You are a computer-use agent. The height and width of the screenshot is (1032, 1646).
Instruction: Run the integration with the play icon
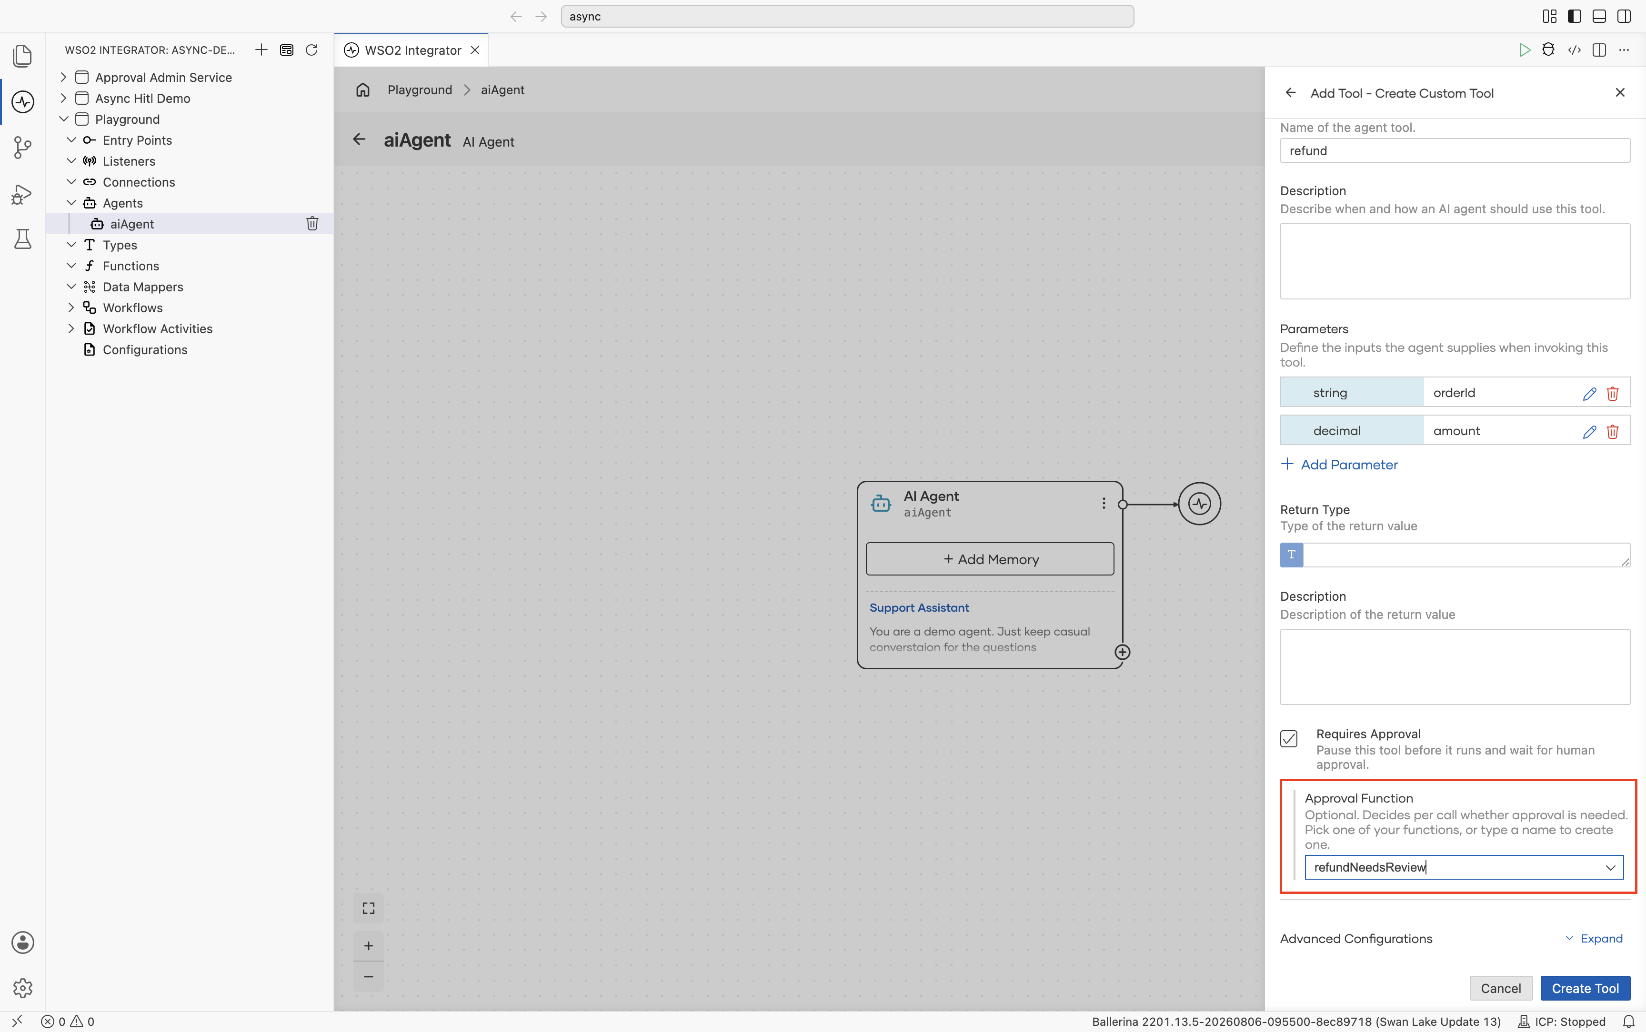coord(1524,50)
